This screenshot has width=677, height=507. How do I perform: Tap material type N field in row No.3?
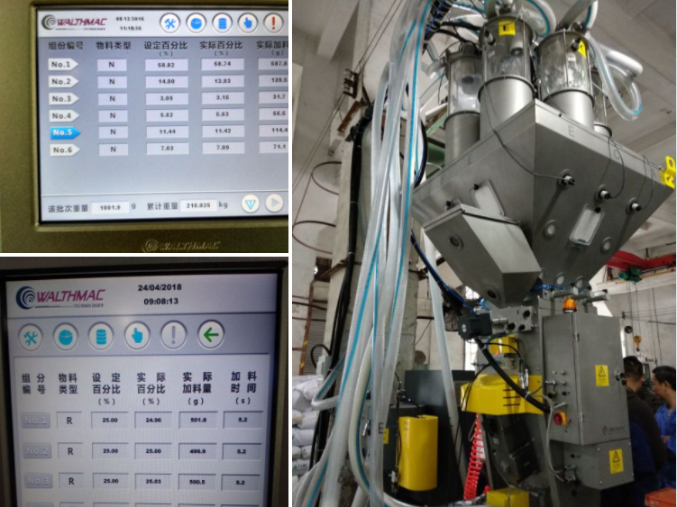tap(113, 99)
